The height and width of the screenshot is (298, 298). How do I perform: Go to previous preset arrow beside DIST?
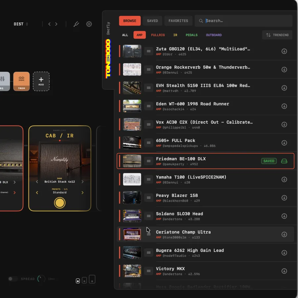pos(49,24)
